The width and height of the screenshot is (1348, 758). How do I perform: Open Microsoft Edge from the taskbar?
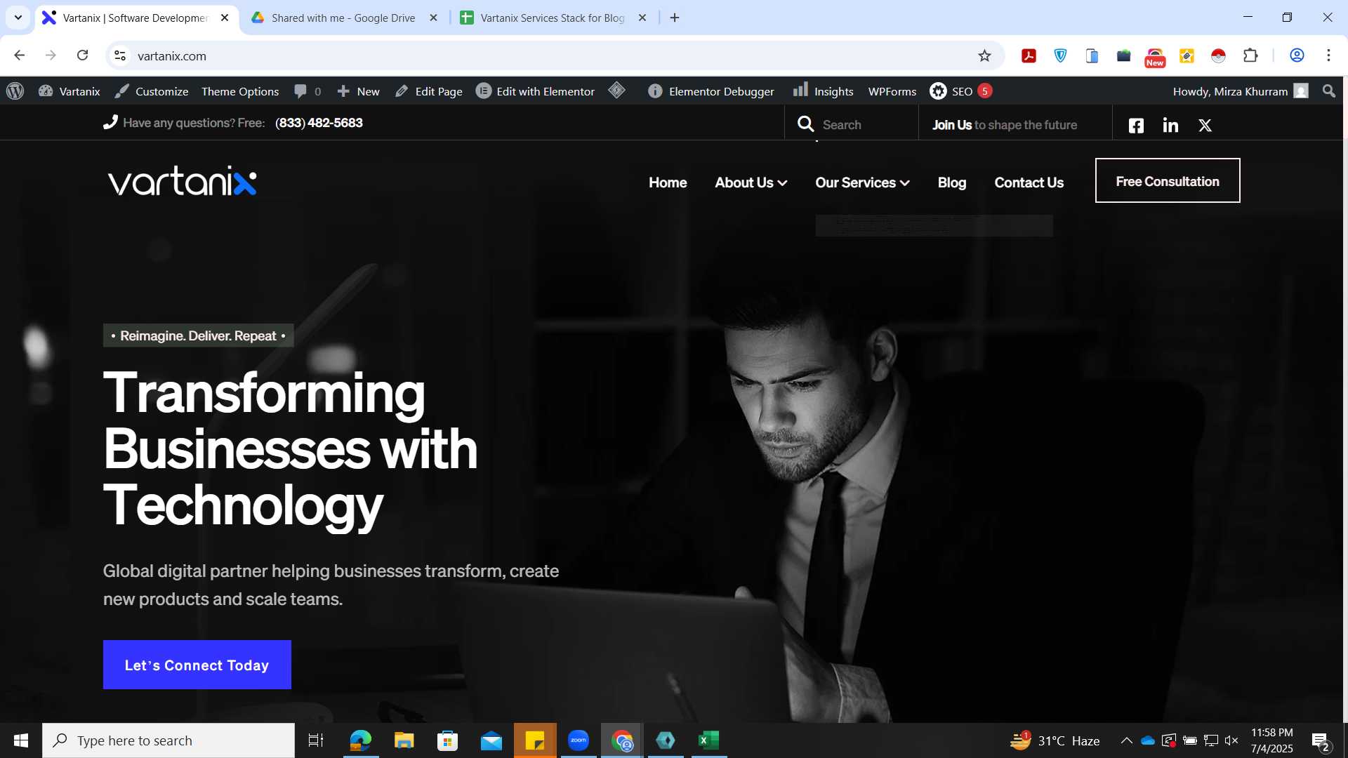pos(360,740)
